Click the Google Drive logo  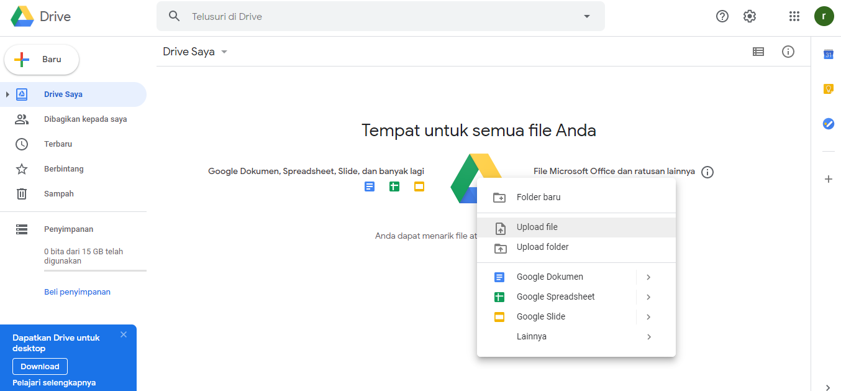pos(22,17)
